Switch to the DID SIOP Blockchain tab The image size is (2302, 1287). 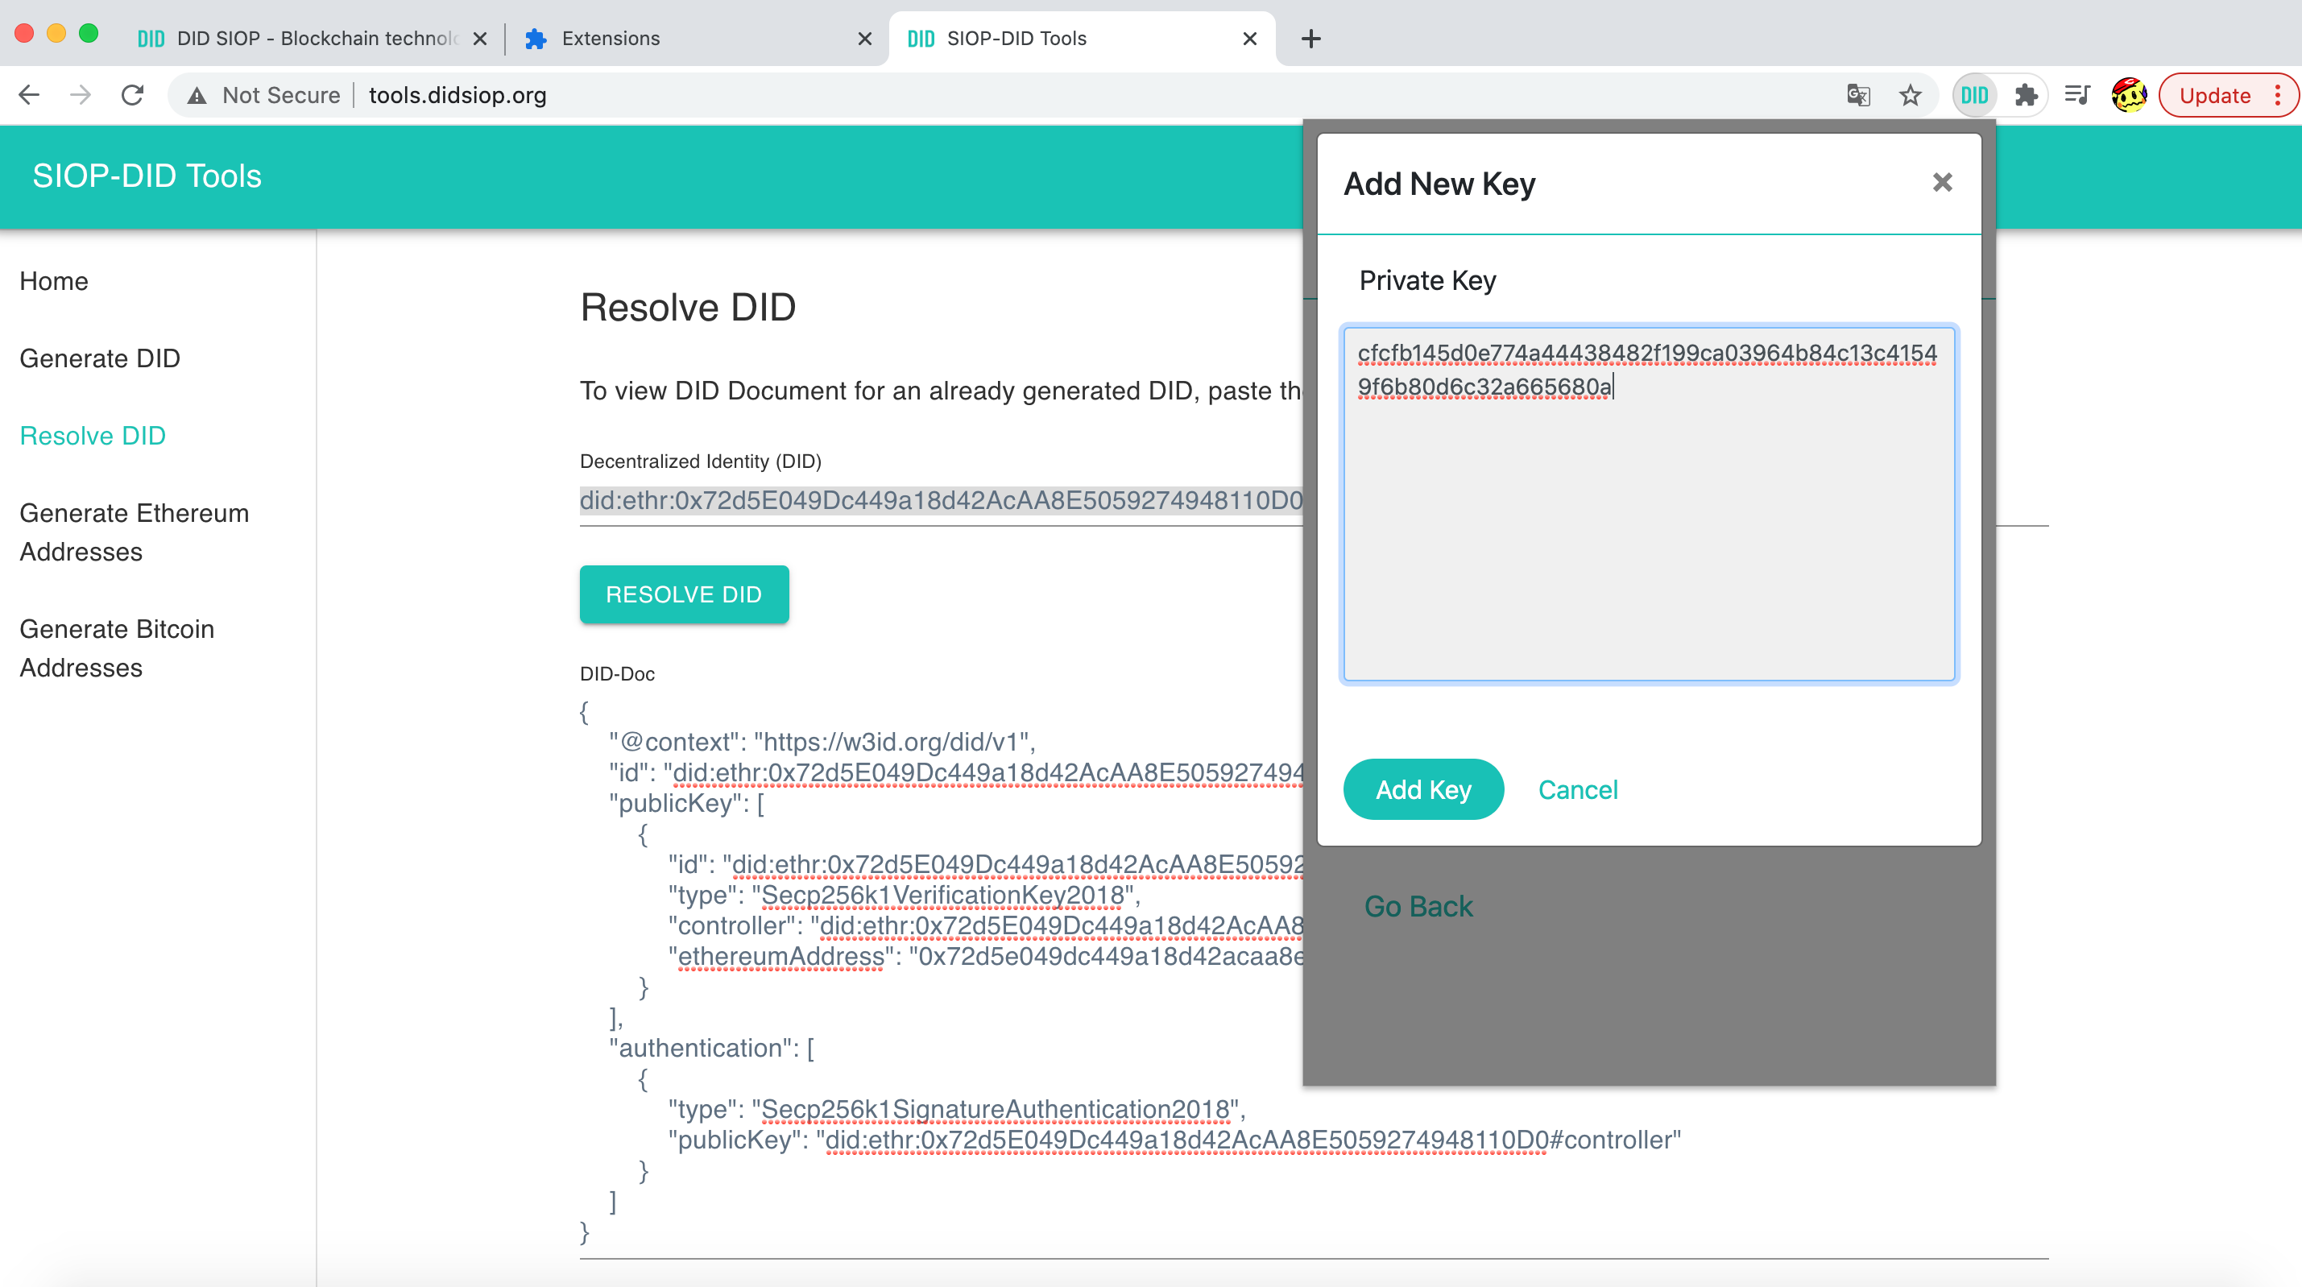pyautogui.click(x=304, y=39)
